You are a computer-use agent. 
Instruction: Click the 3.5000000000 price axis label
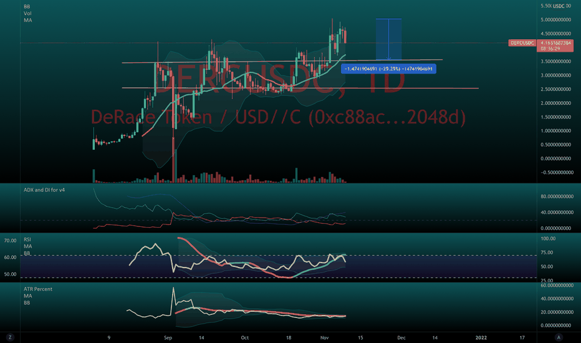[556, 61]
